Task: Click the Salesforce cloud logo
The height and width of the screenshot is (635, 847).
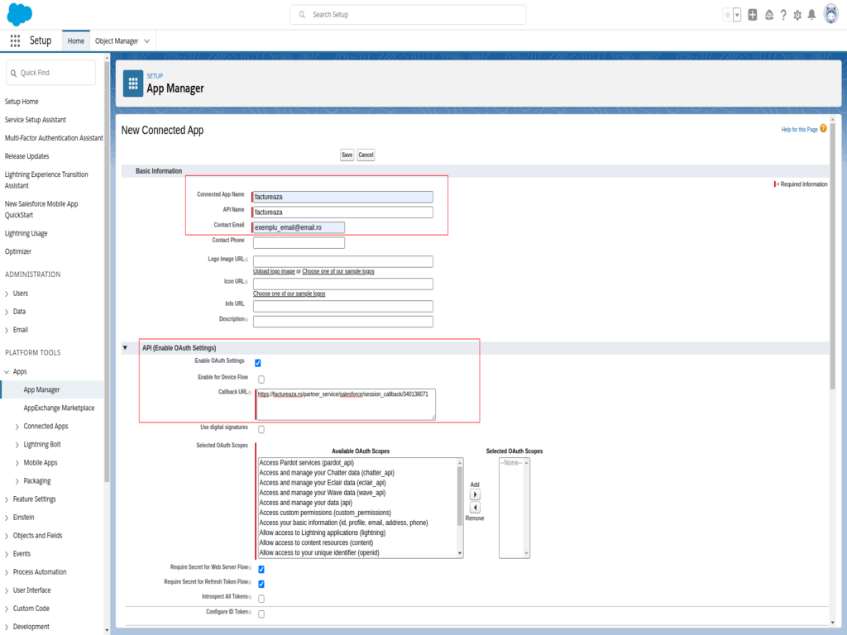Action: 18,13
